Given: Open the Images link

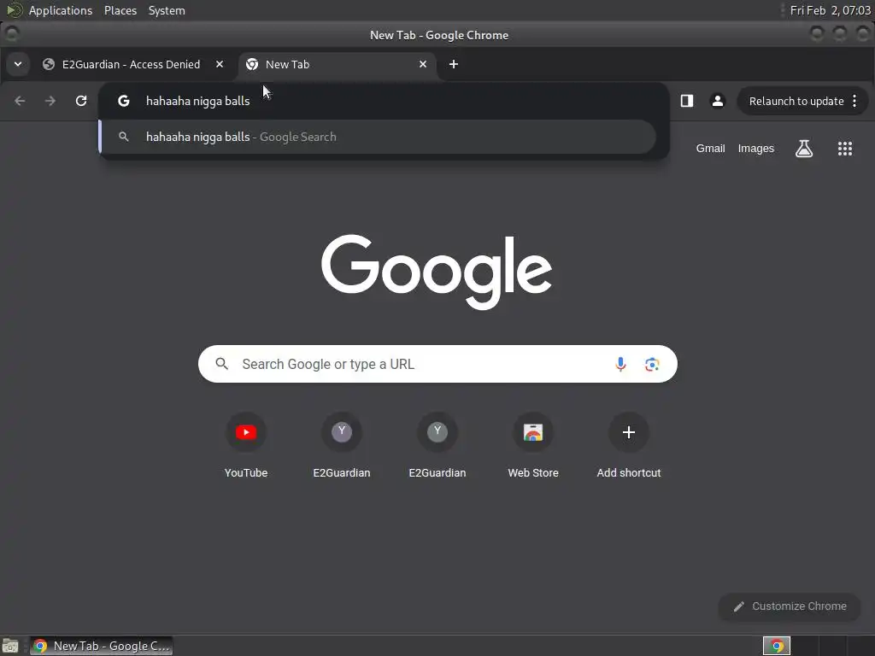Looking at the screenshot, I should [x=755, y=149].
